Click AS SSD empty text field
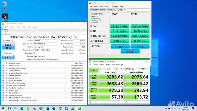Viewport: 197px width, 111px height. pos(138,10)
